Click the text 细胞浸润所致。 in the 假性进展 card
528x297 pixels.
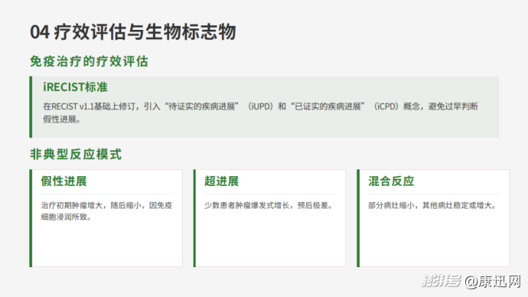pyautogui.click(x=67, y=217)
